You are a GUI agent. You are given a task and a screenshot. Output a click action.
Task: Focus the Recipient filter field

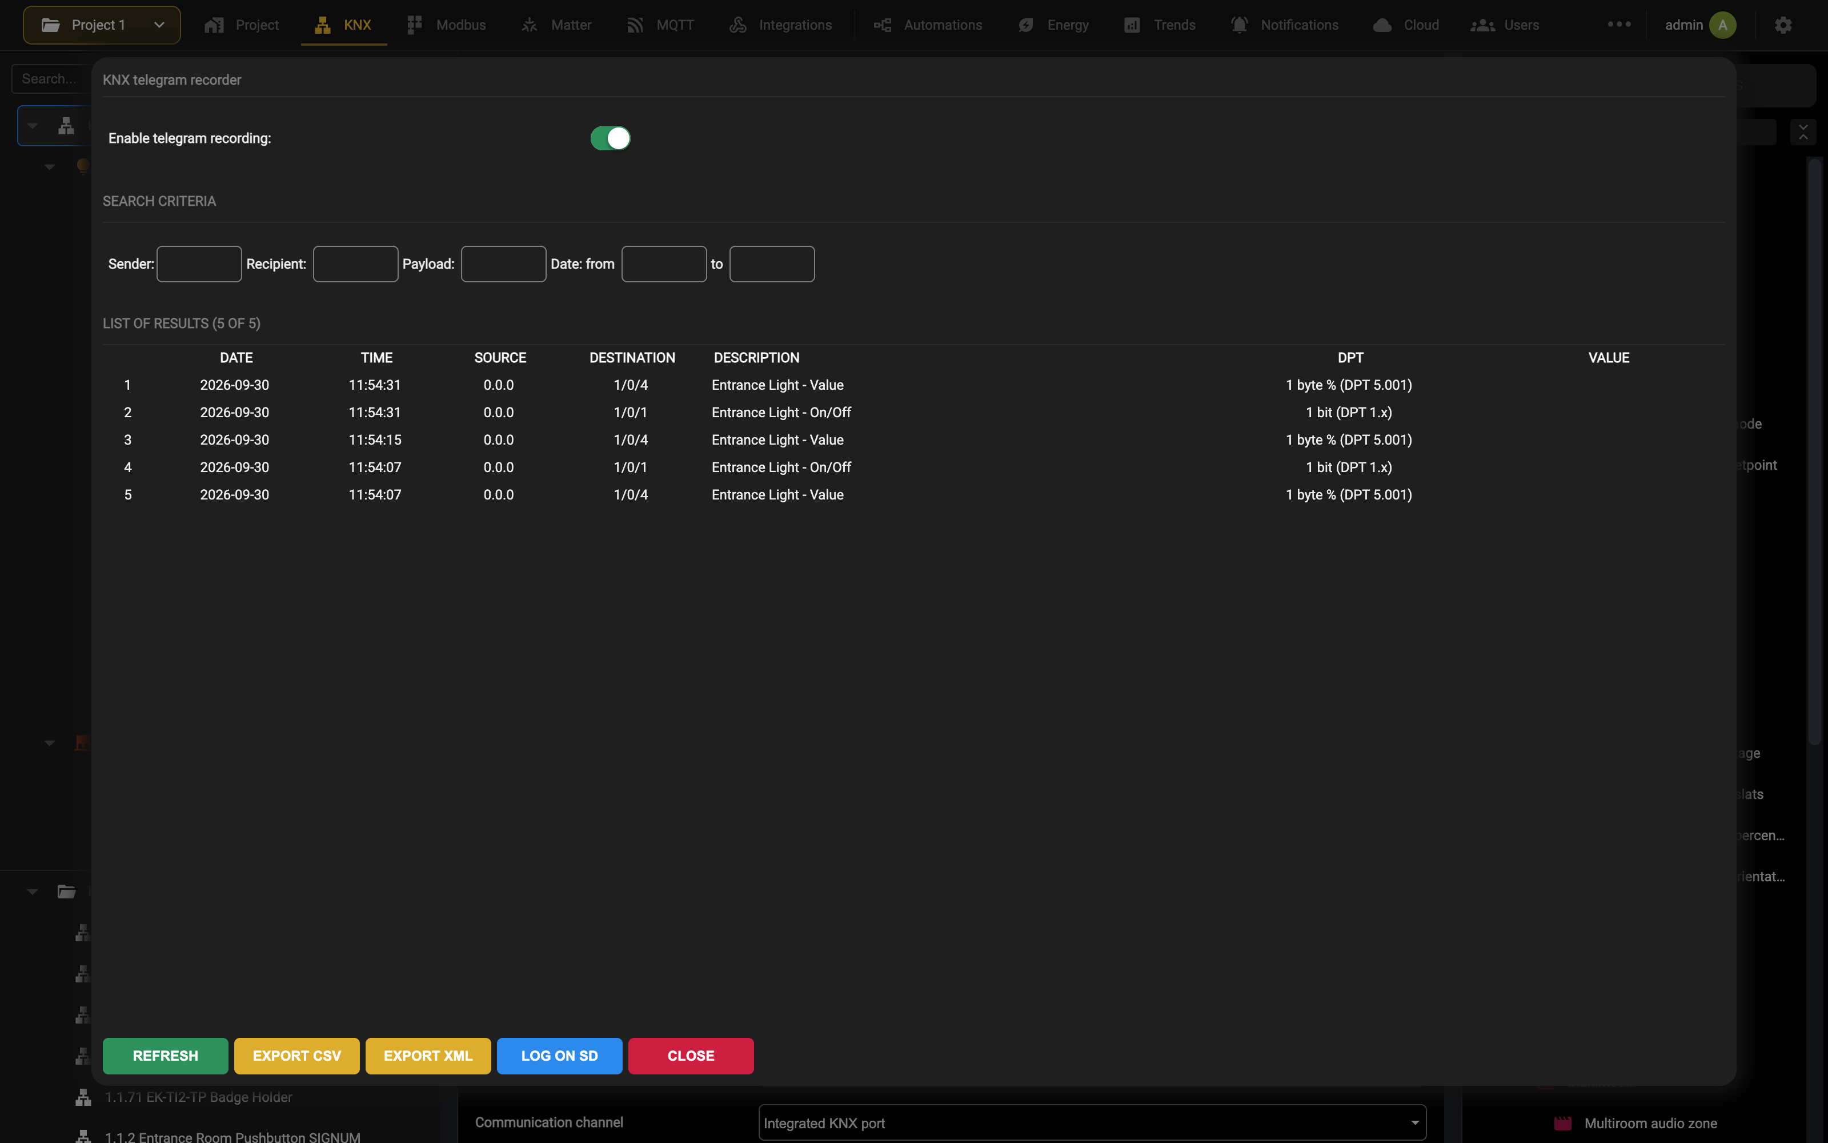click(x=356, y=264)
